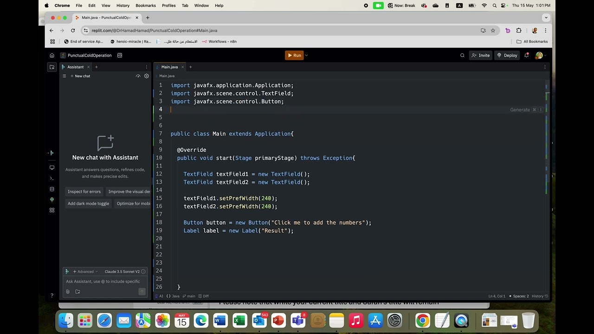The height and width of the screenshot is (334, 594).
Task: Click the info icon beside Claude 3.5 Sonnet V2
Action: coord(143,272)
